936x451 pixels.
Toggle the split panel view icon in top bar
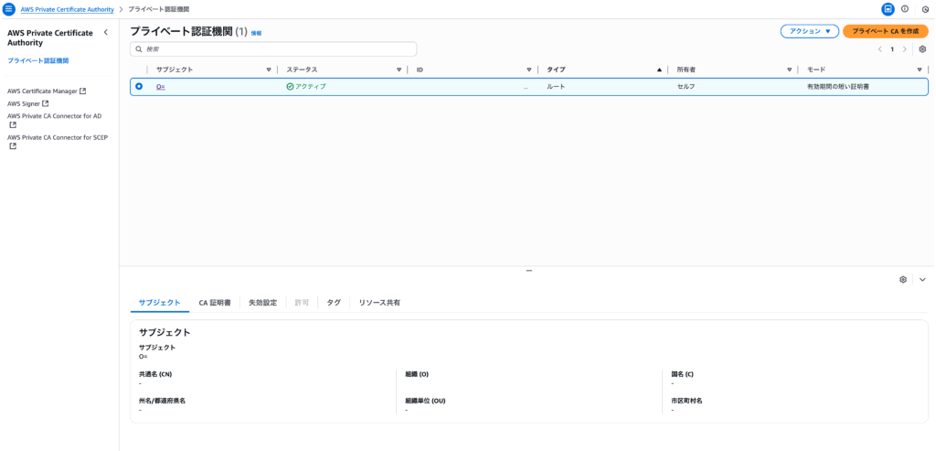point(888,9)
